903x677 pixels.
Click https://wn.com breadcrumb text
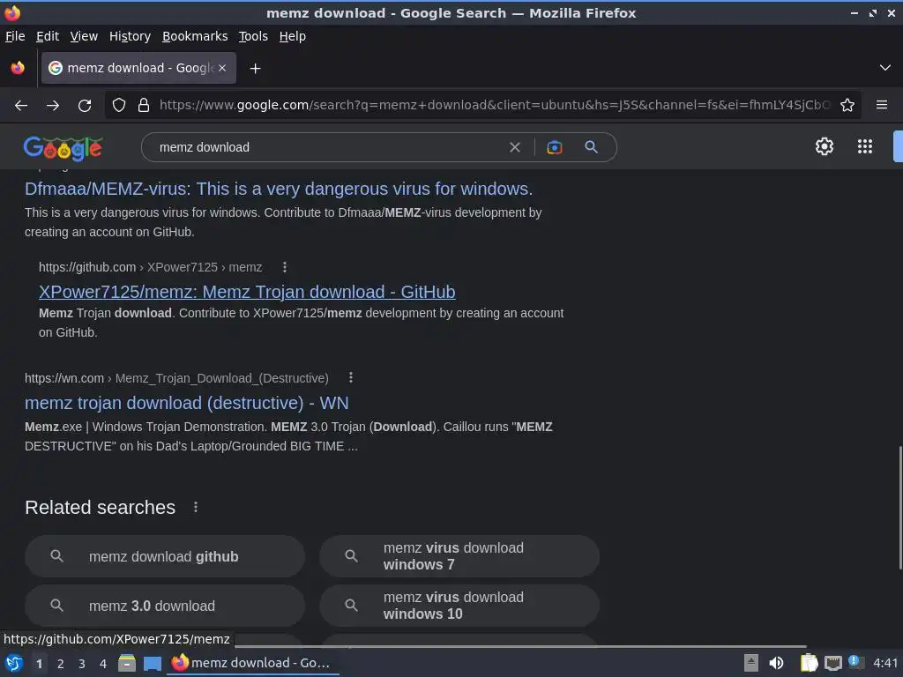point(63,378)
